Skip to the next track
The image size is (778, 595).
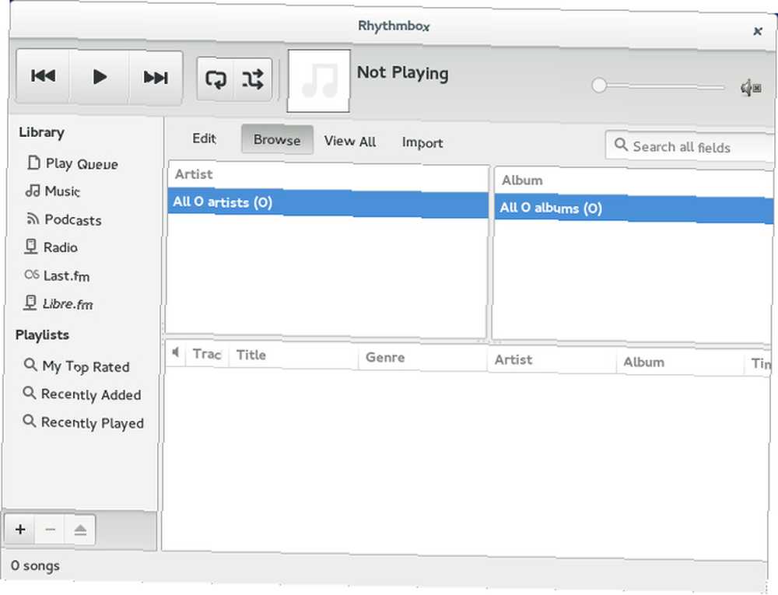pos(156,79)
